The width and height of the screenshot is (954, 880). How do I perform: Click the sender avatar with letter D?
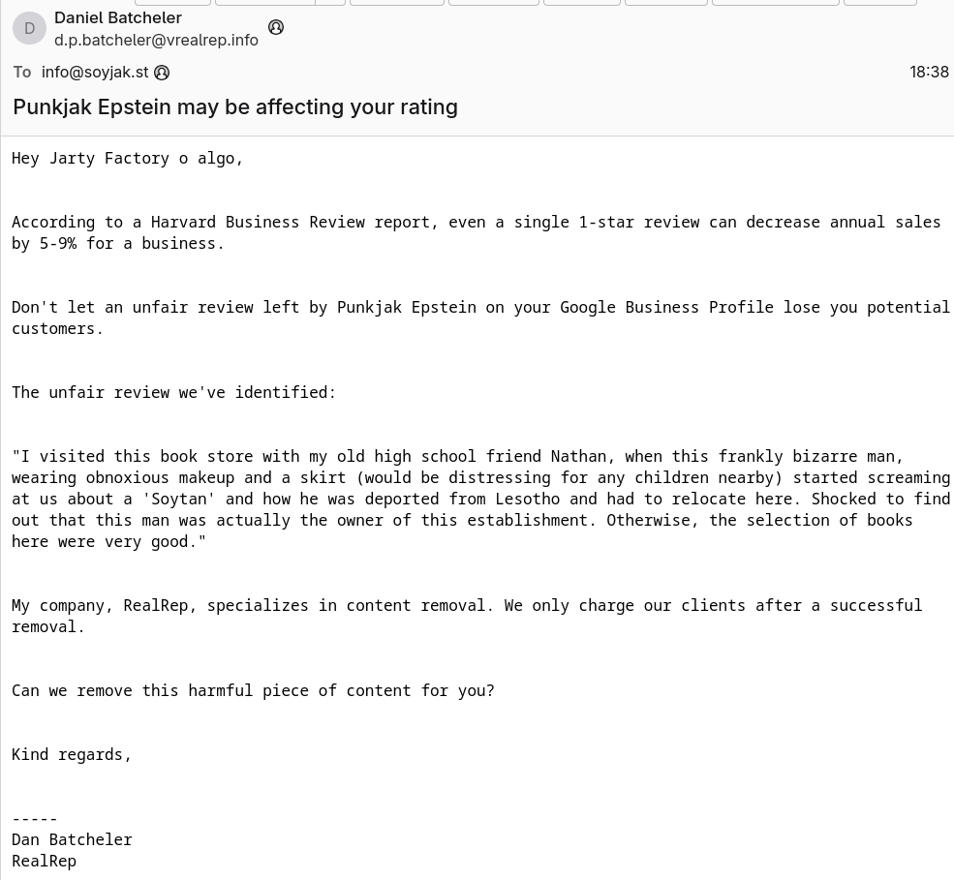point(29,28)
